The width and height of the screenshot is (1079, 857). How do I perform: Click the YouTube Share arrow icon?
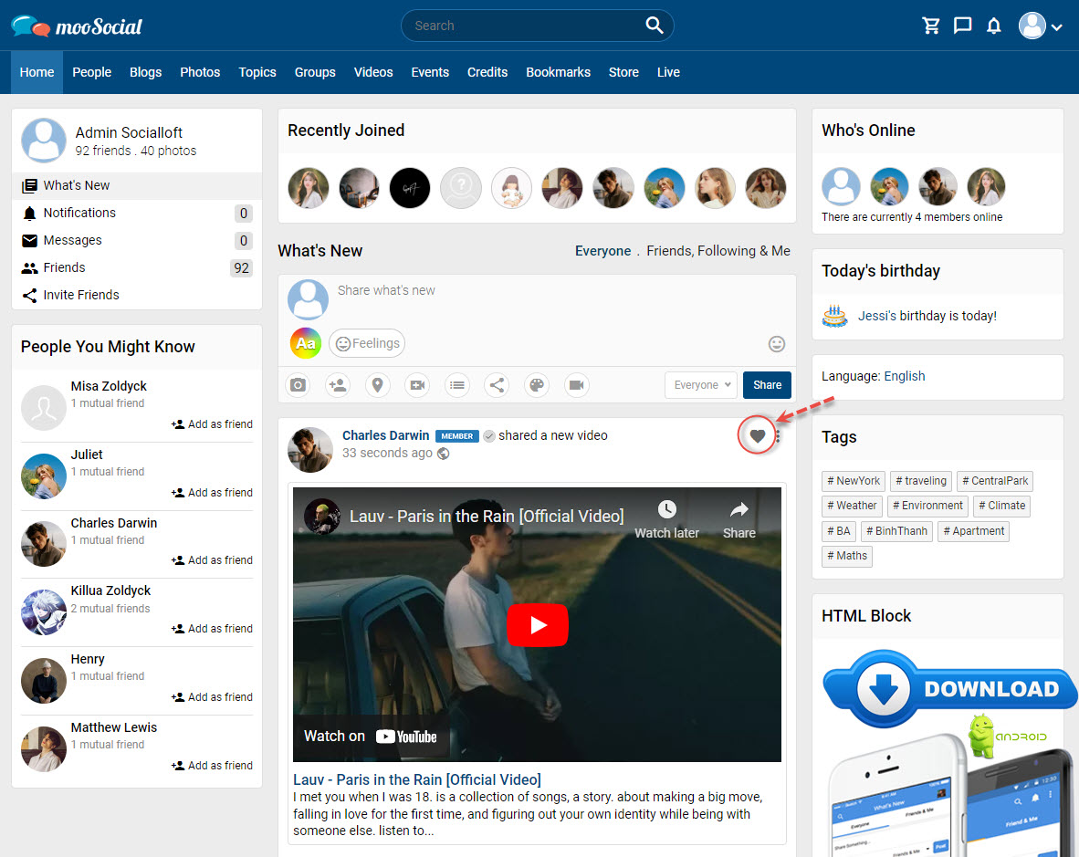(x=739, y=509)
